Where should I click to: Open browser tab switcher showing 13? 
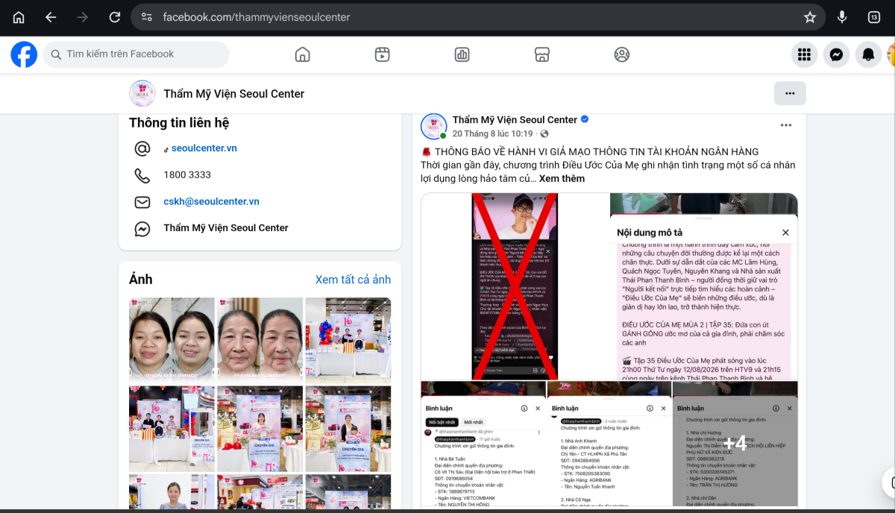coord(873,17)
